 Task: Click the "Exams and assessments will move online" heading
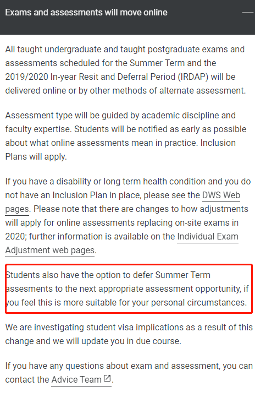pyautogui.click(x=86, y=12)
